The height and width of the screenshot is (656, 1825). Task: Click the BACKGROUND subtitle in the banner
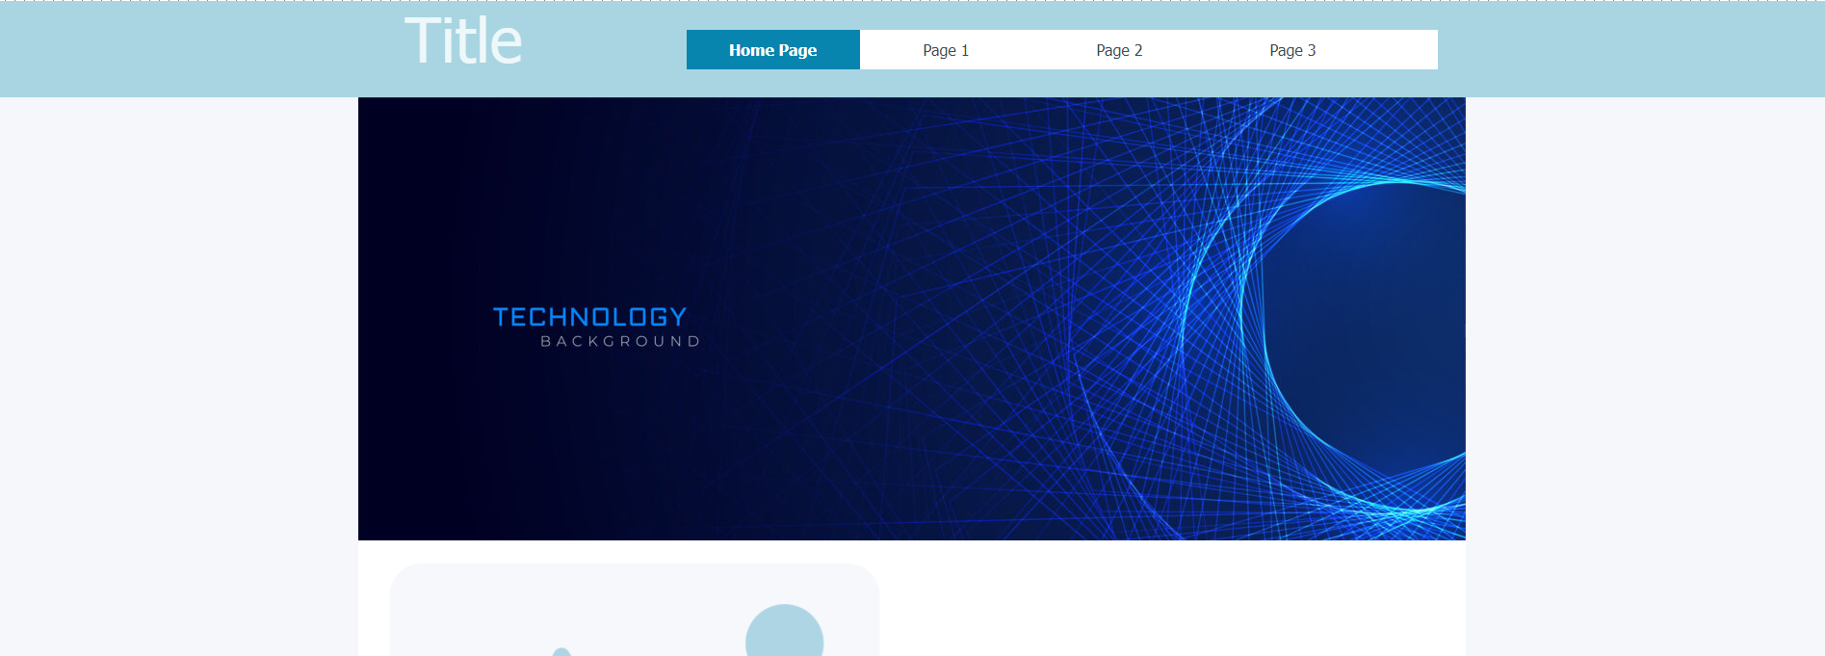click(620, 341)
